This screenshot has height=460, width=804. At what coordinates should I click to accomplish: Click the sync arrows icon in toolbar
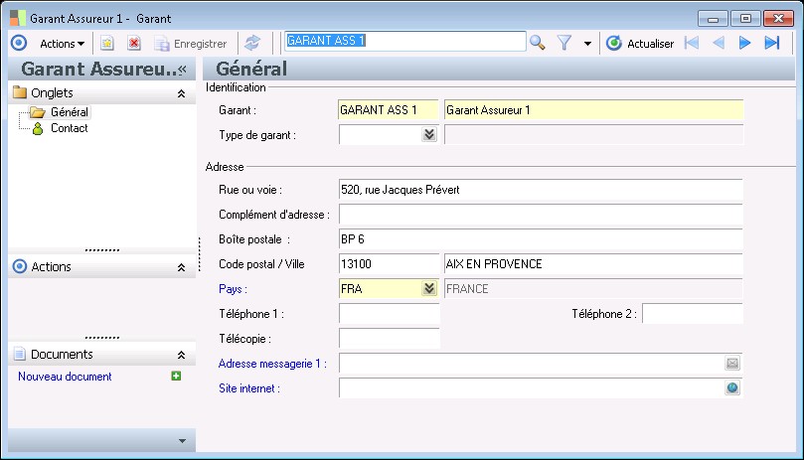tap(252, 43)
